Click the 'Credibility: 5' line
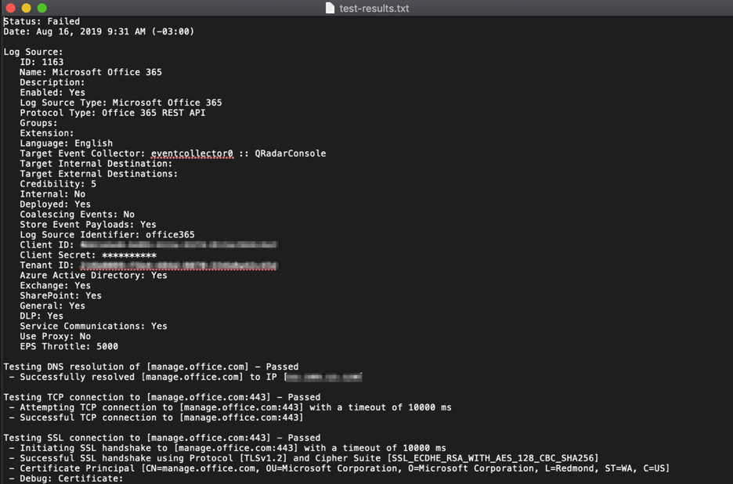The height and width of the screenshot is (484, 733). (58, 184)
